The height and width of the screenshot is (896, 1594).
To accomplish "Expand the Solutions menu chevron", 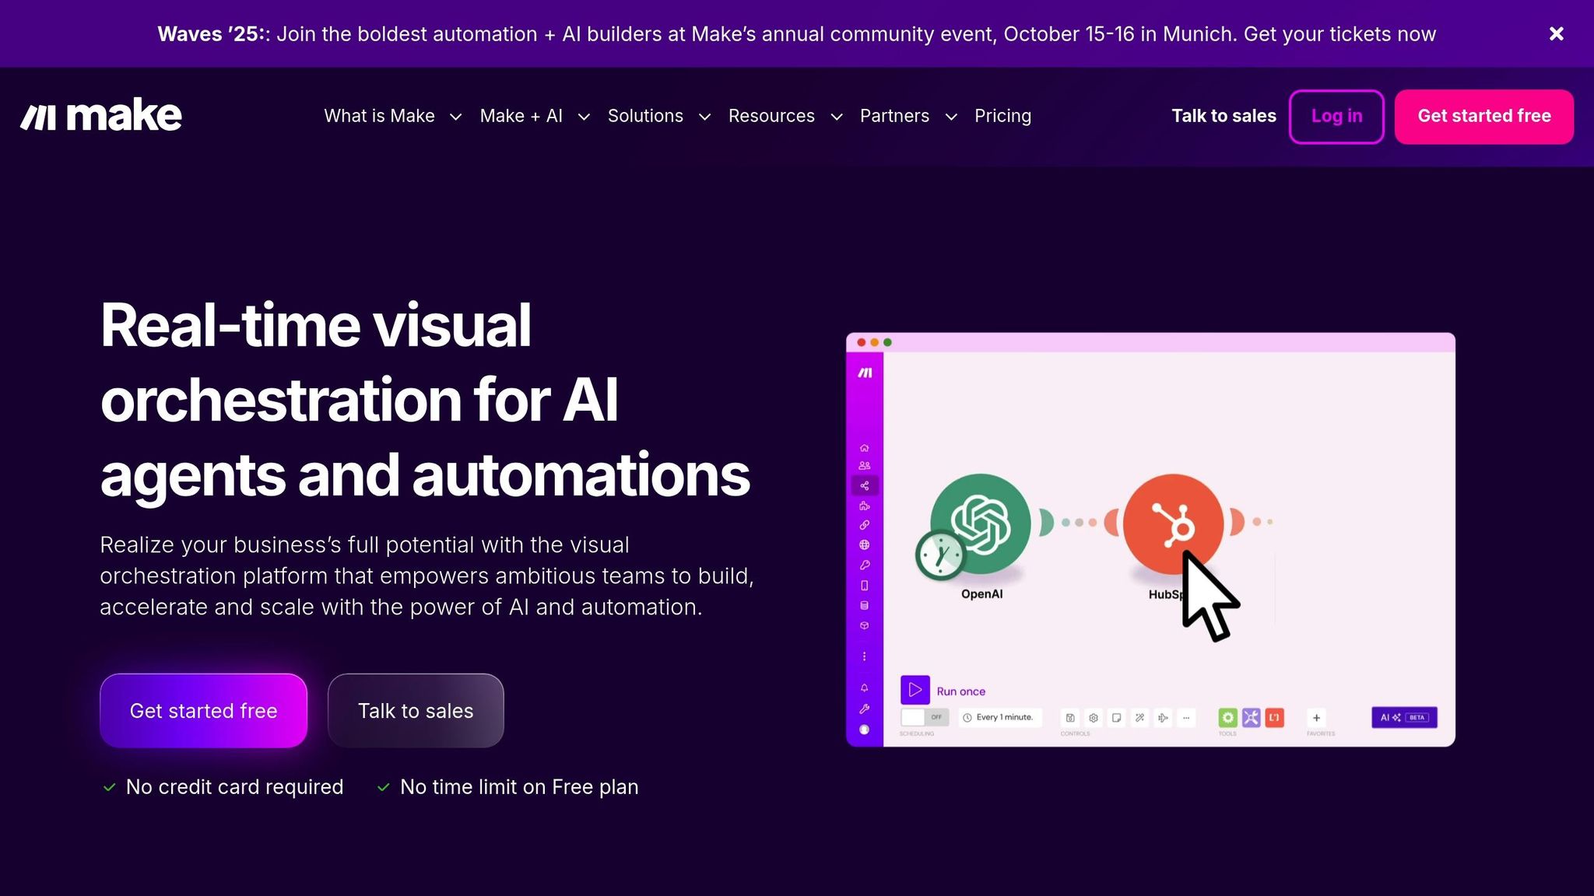I will [x=704, y=117].
